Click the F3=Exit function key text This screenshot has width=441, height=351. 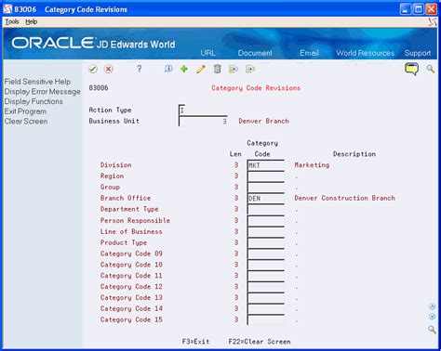[195, 342]
